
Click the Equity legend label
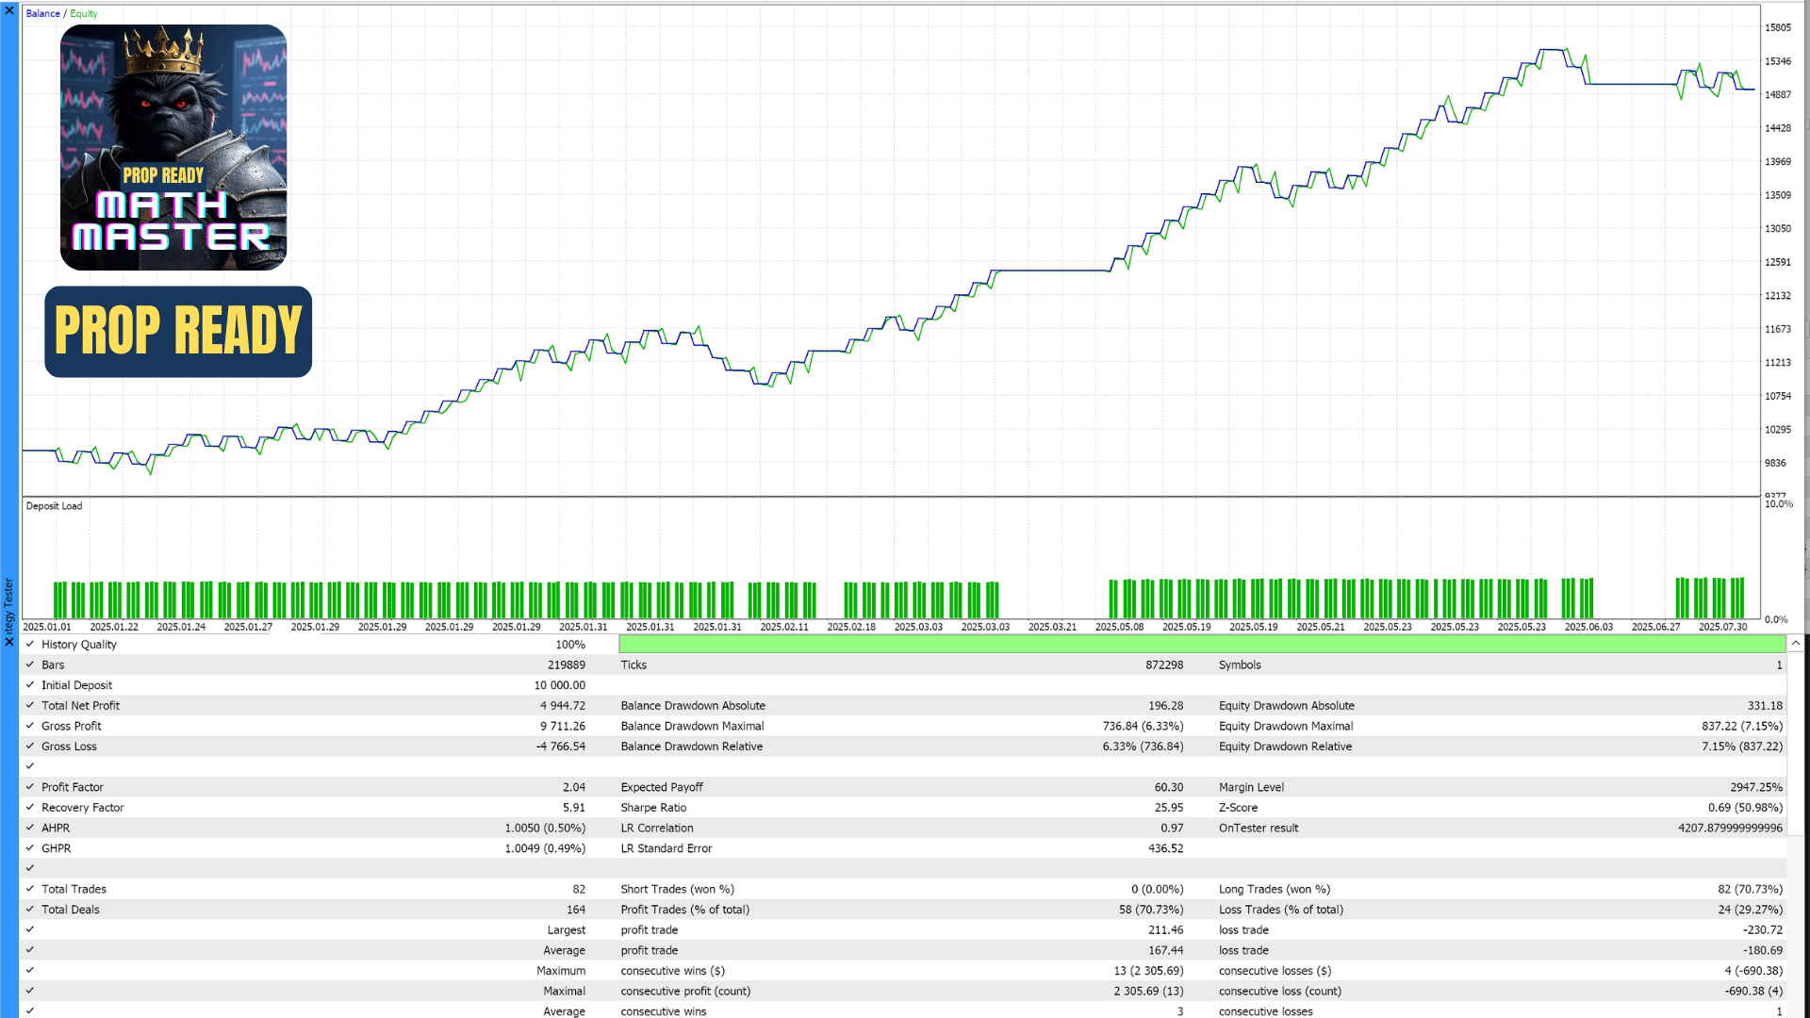tap(84, 13)
